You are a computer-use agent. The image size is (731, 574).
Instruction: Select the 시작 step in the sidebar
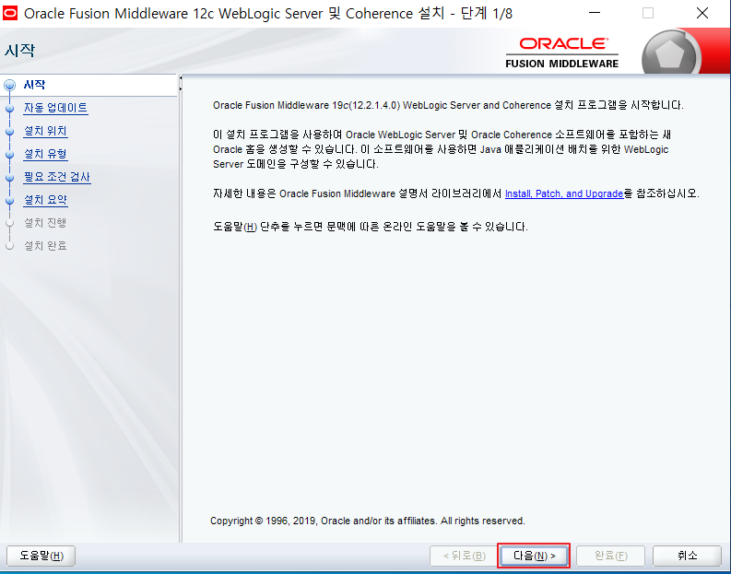(x=34, y=85)
